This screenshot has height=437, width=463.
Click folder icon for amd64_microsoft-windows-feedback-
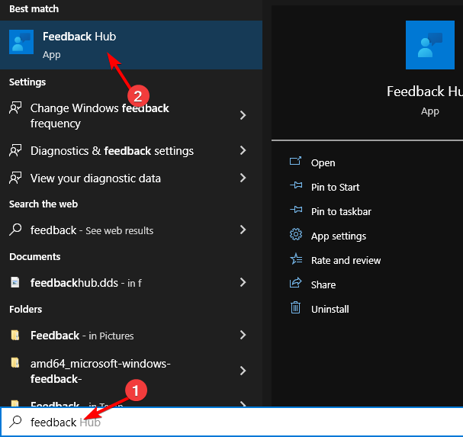(x=15, y=362)
